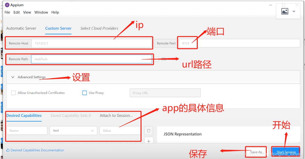
Task: Enable the Use Proxy checkbox
Action: pyautogui.click(x=84, y=93)
